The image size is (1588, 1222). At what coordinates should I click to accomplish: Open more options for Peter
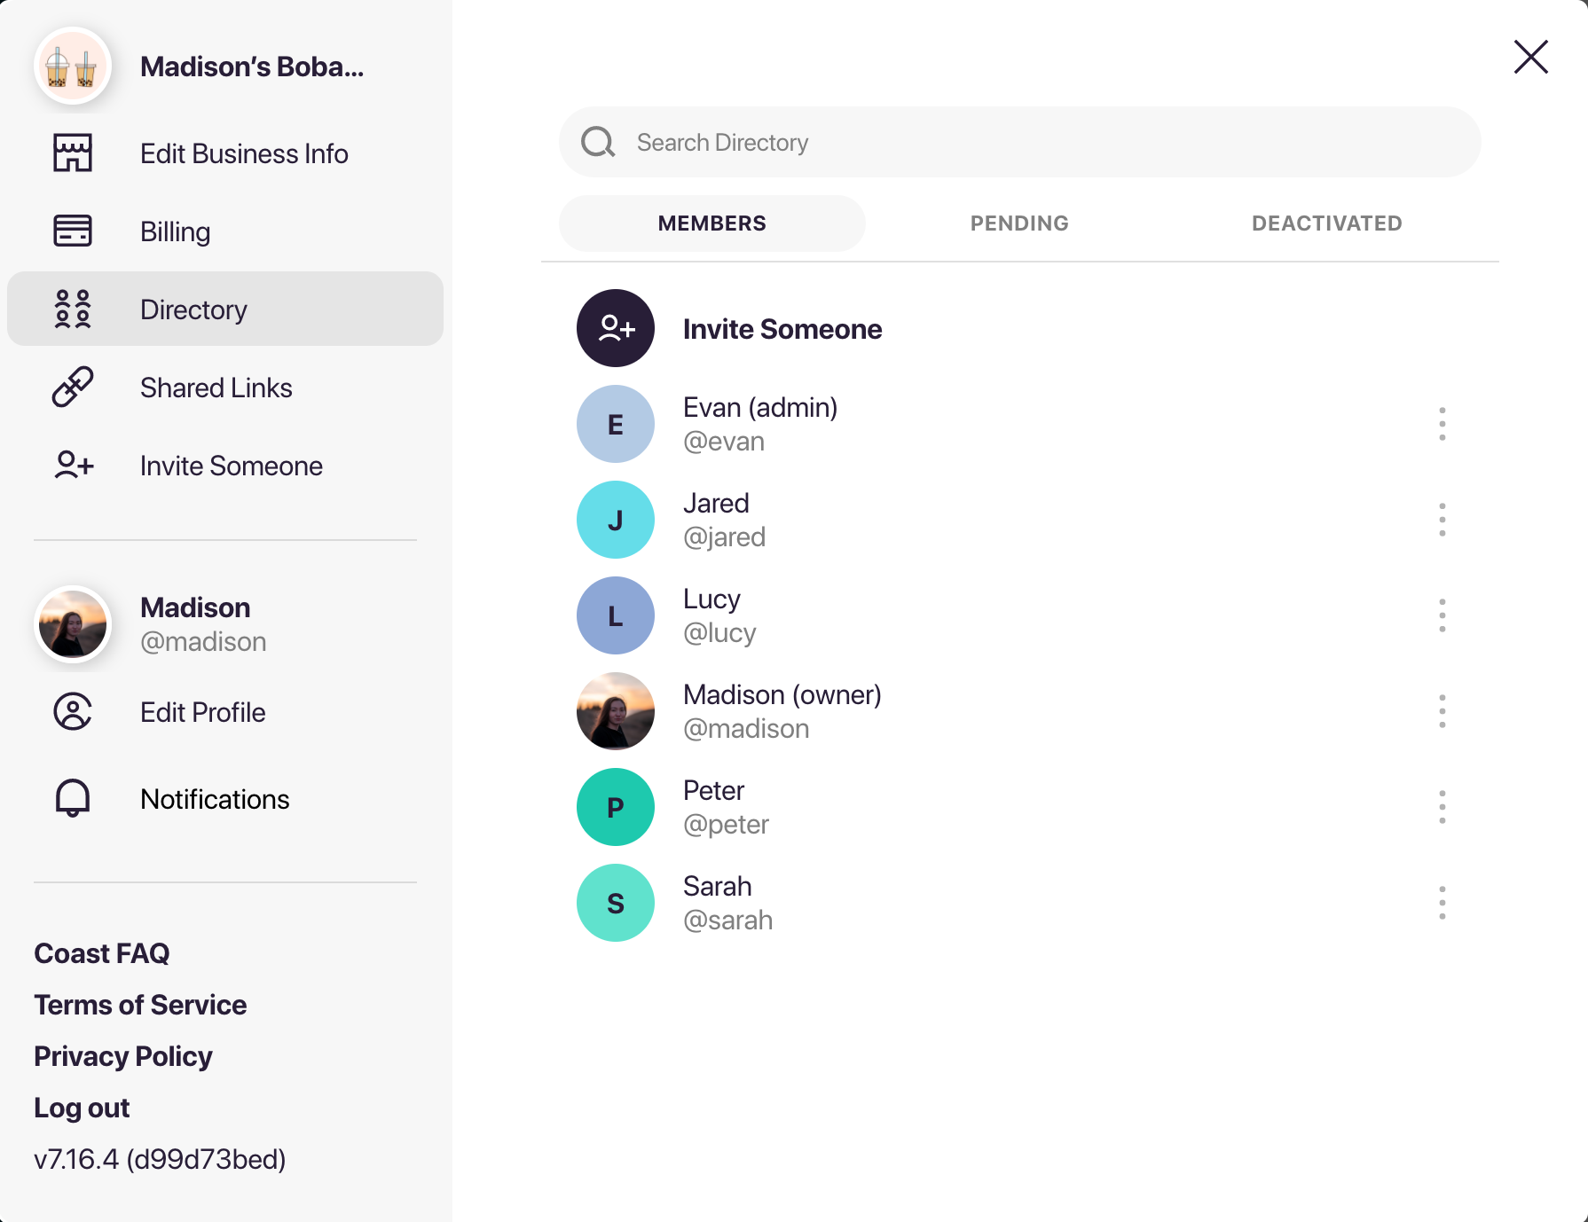pos(1443,807)
